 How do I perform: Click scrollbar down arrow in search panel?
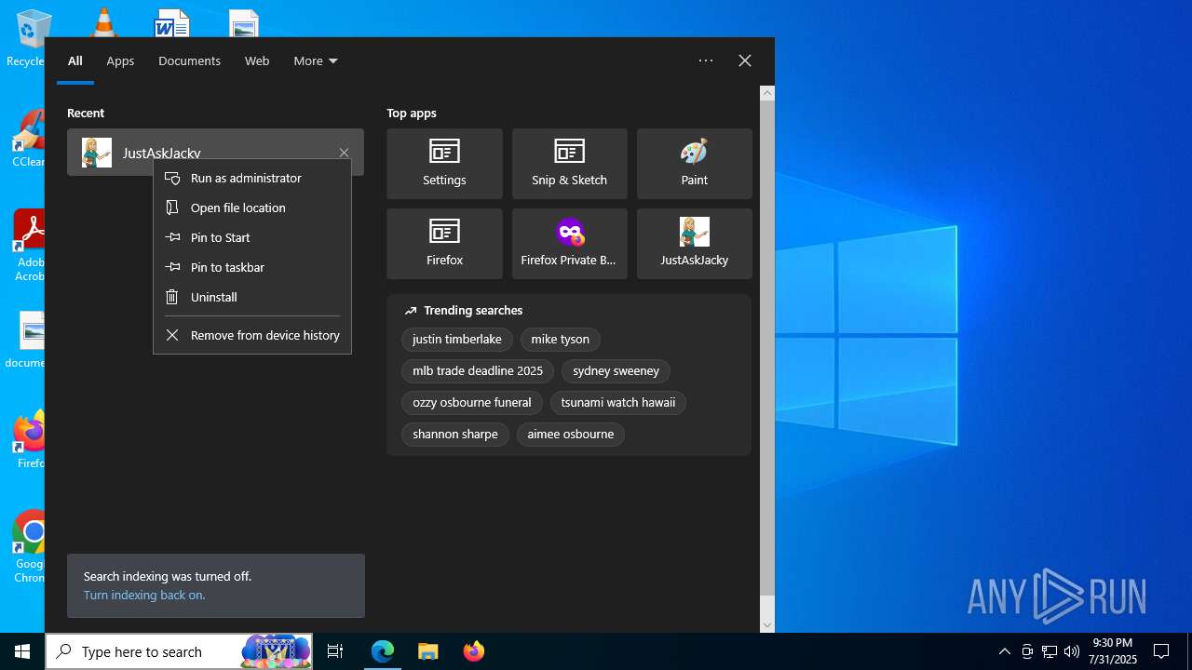coord(767,625)
